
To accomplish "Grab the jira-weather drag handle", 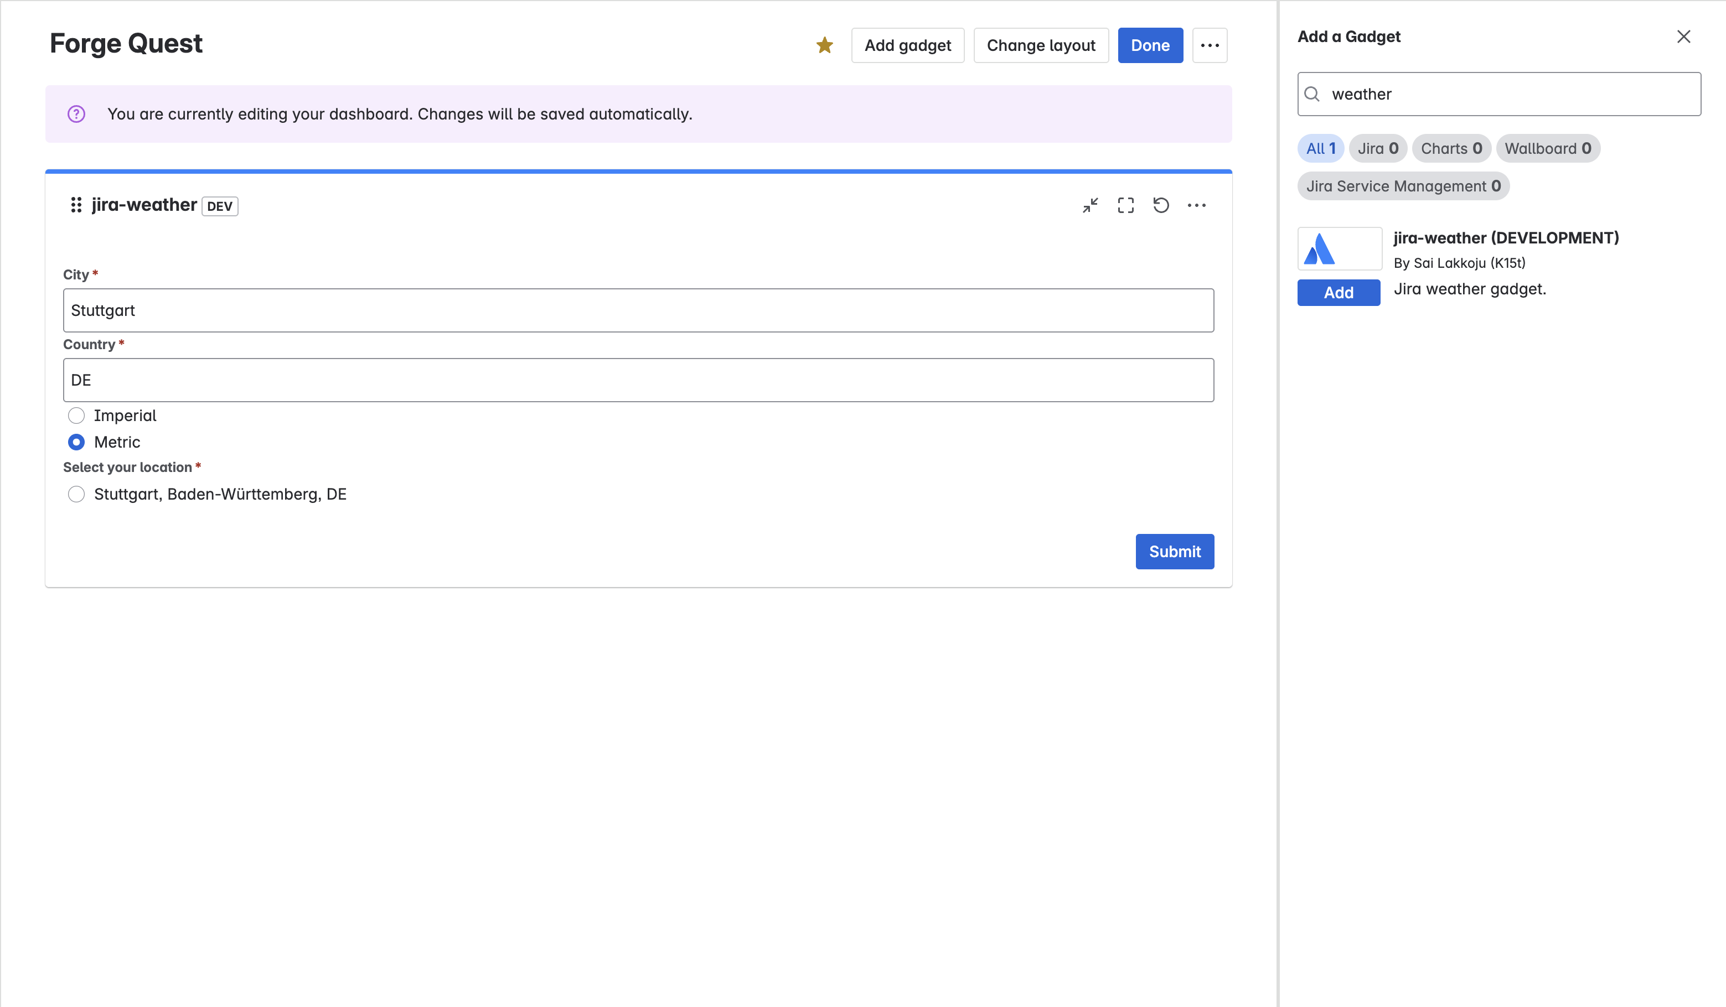I will click(x=76, y=205).
